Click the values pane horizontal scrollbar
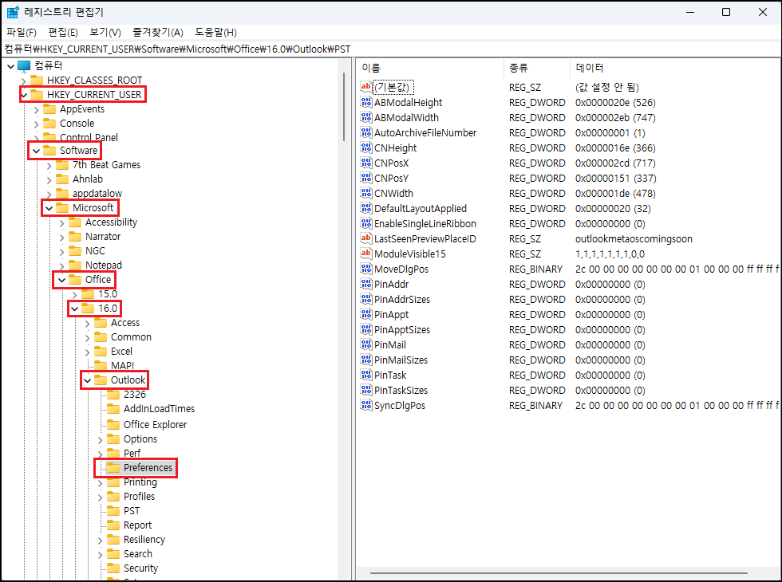 click(x=559, y=573)
